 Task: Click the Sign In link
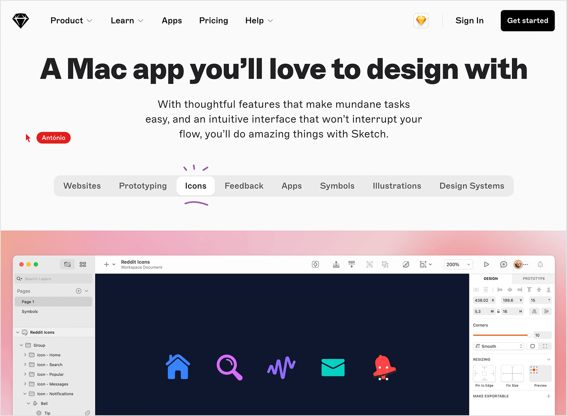click(x=469, y=20)
